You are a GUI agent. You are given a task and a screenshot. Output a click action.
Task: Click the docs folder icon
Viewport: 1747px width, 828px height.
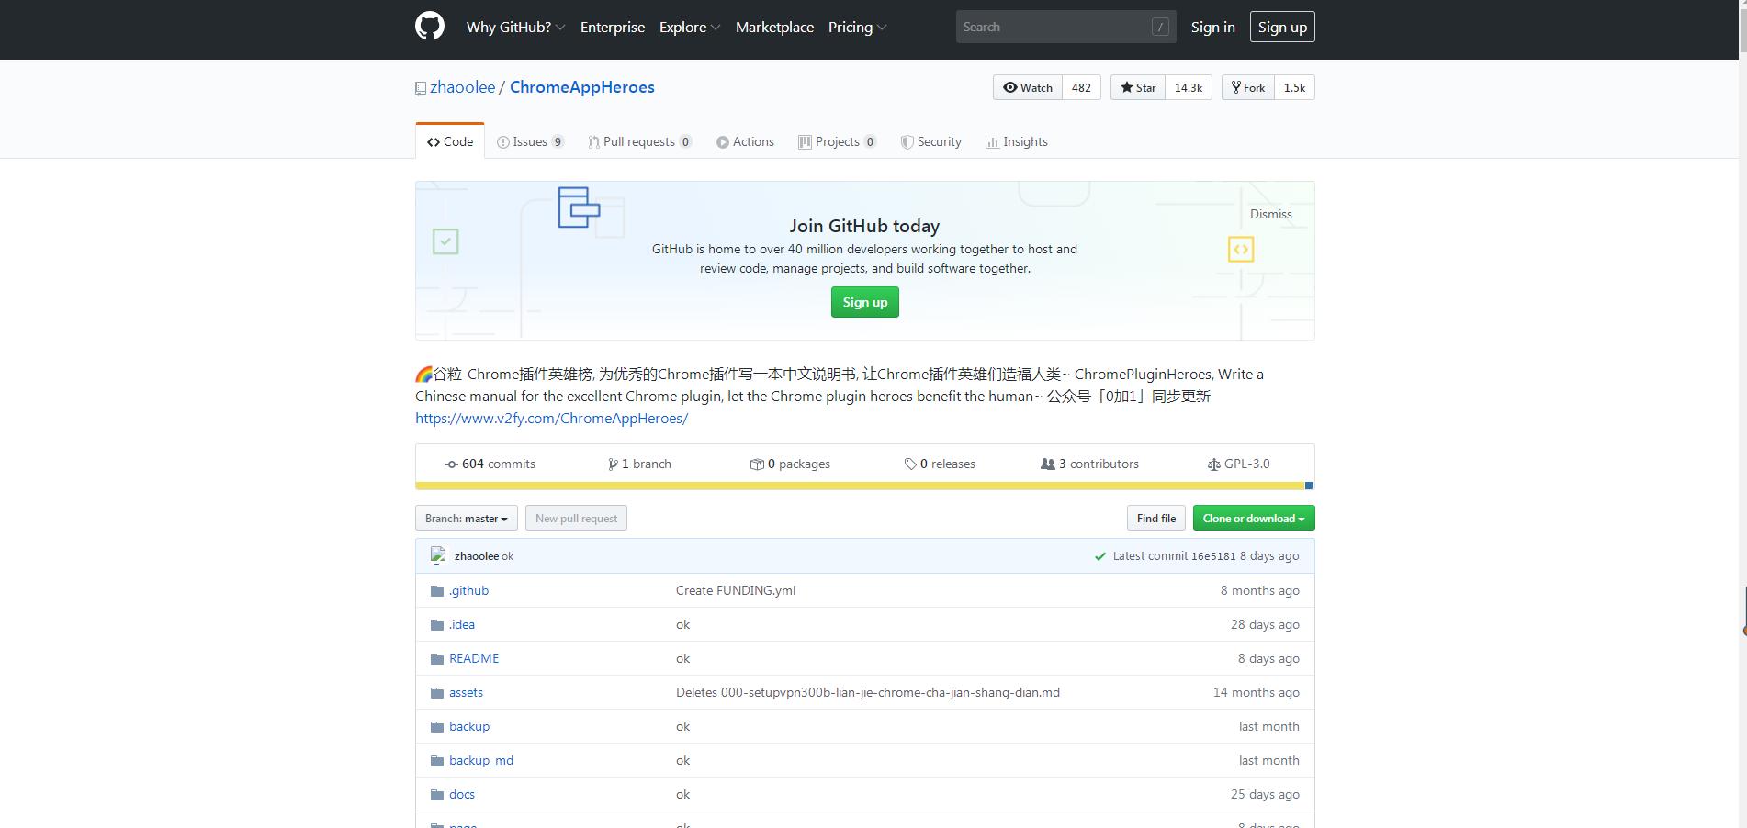click(x=437, y=795)
